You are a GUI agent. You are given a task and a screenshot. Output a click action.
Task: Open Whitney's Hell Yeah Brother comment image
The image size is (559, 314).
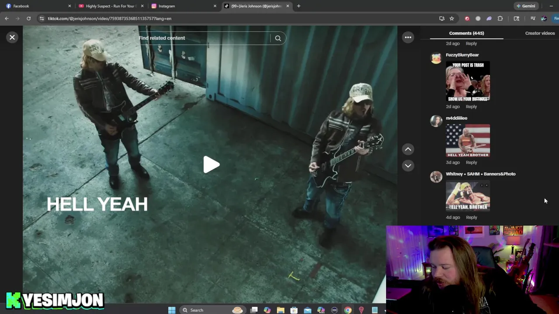click(x=468, y=196)
